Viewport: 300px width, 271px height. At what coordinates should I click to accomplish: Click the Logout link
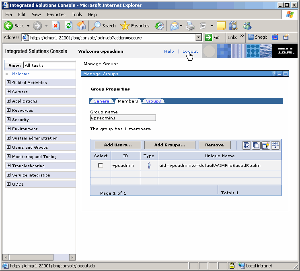pyautogui.click(x=190, y=51)
